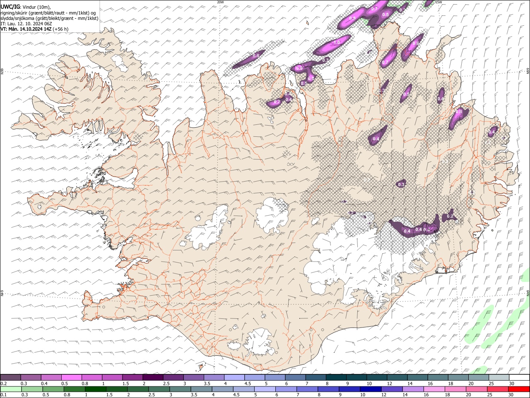
Task: Click the pink swatch between 20 and 25 in lower legend
Action: (476, 389)
